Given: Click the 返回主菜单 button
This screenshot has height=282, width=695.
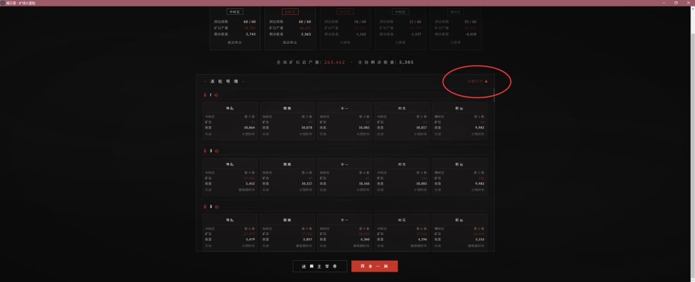Looking at the screenshot, I should (x=320, y=266).
